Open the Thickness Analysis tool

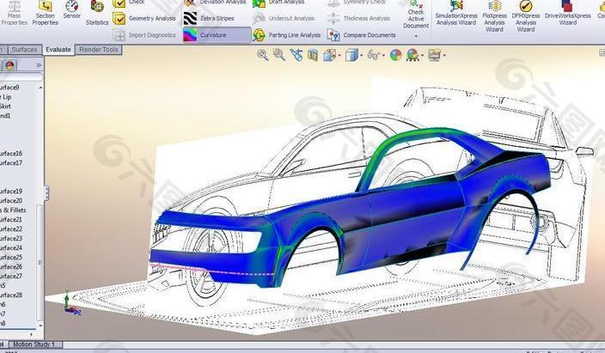(359, 18)
